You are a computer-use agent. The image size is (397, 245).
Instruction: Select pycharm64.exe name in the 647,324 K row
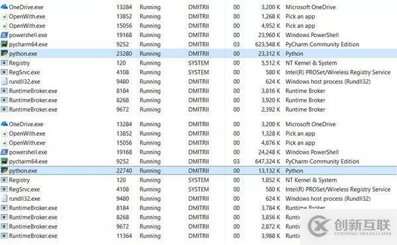[28, 162]
